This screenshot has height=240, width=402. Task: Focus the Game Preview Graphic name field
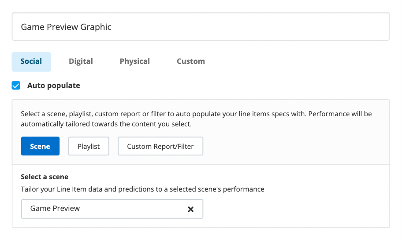(201, 27)
